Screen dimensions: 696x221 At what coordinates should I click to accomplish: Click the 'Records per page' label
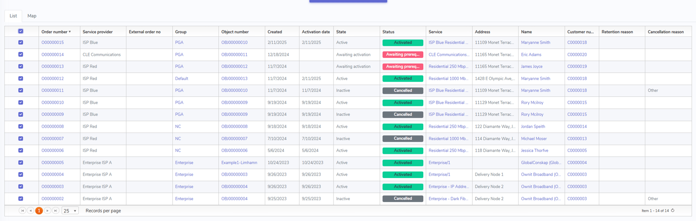(103, 211)
